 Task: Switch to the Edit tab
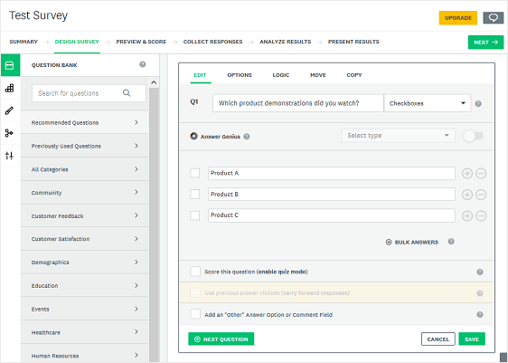[200, 75]
